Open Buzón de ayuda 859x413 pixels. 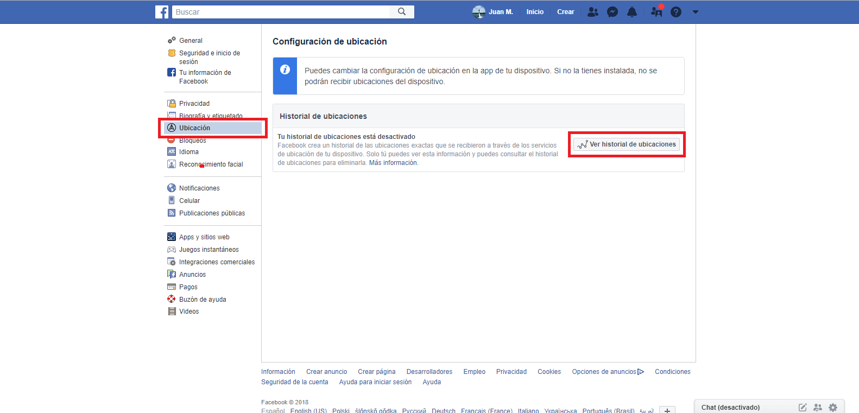coord(203,300)
